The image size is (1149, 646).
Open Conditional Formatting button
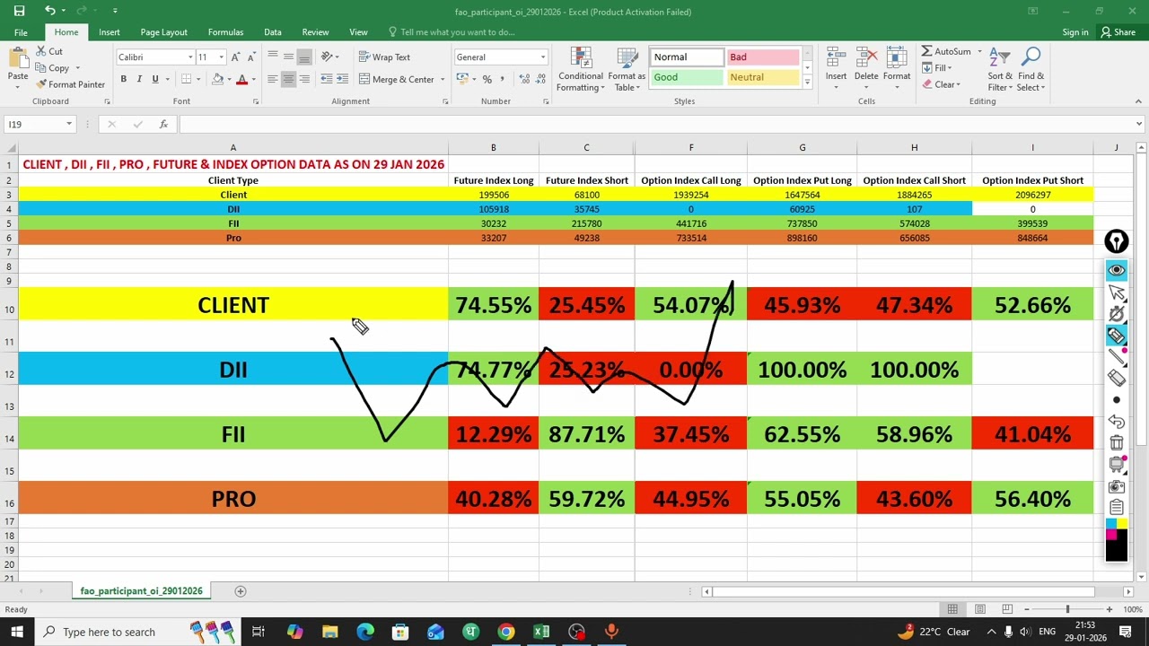[x=581, y=69]
